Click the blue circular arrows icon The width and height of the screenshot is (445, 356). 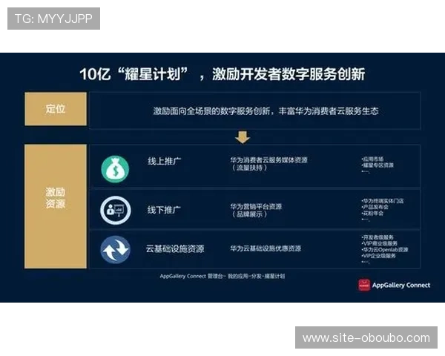116,249
